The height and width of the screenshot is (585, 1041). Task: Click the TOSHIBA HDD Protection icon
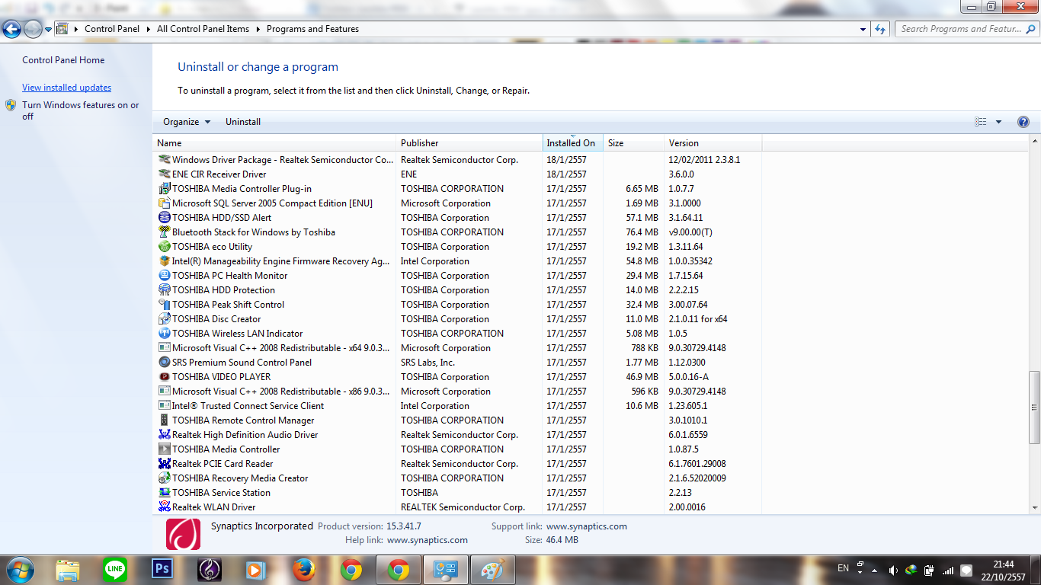[164, 290]
